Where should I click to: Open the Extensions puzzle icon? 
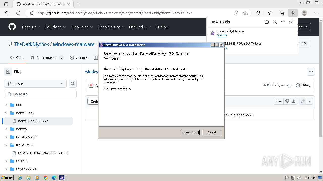point(258,13)
